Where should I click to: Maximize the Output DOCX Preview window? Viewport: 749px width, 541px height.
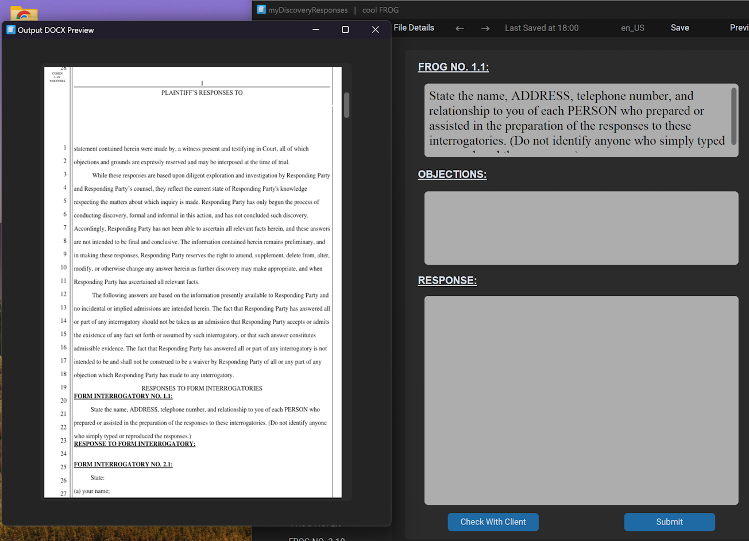coord(345,30)
